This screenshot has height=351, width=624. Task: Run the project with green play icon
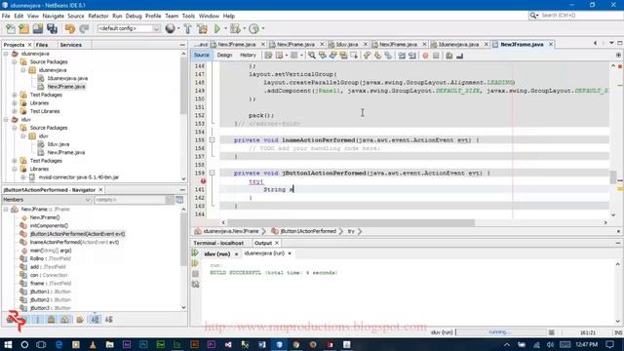(x=217, y=28)
